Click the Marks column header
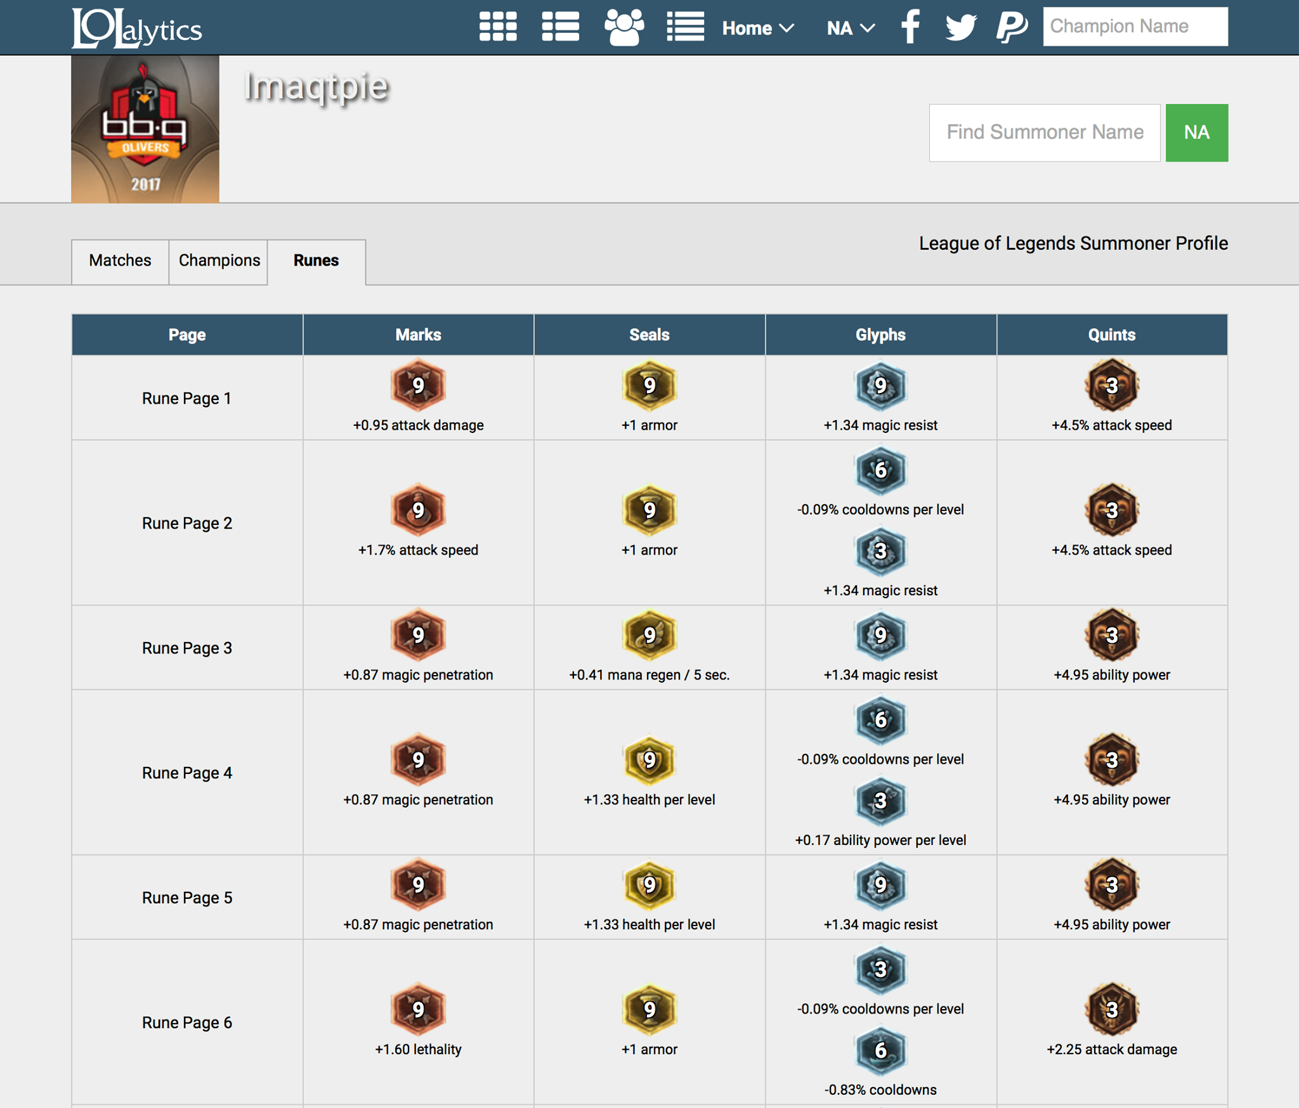The width and height of the screenshot is (1299, 1108). pyautogui.click(x=419, y=335)
